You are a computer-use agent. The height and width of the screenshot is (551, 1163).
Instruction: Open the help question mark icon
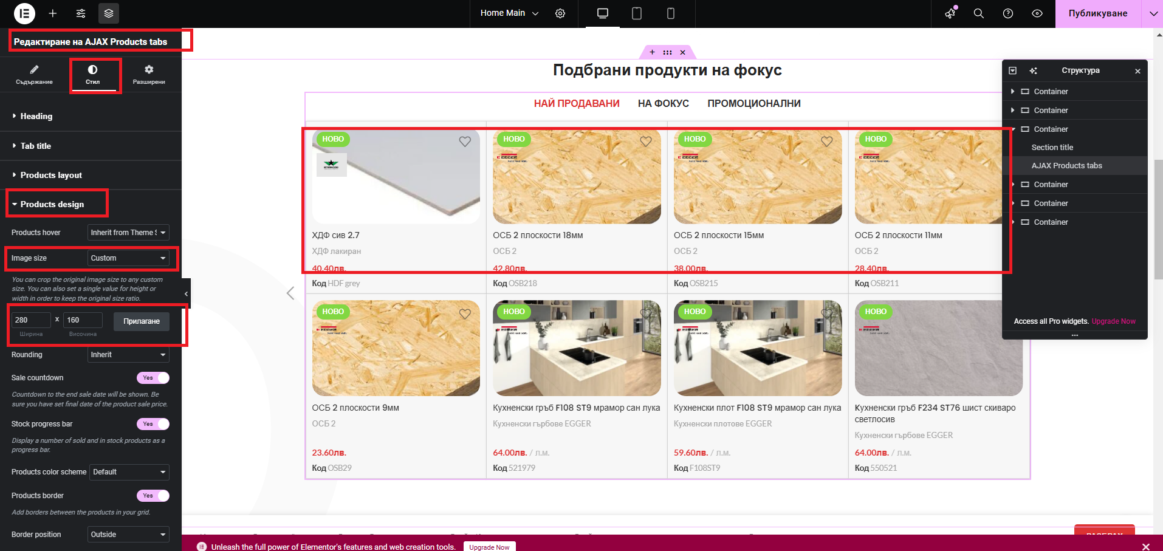click(x=1008, y=13)
